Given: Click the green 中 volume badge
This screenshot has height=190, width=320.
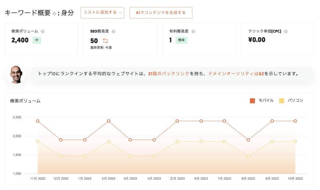Looking at the screenshot, I should (x=37, y=40).
